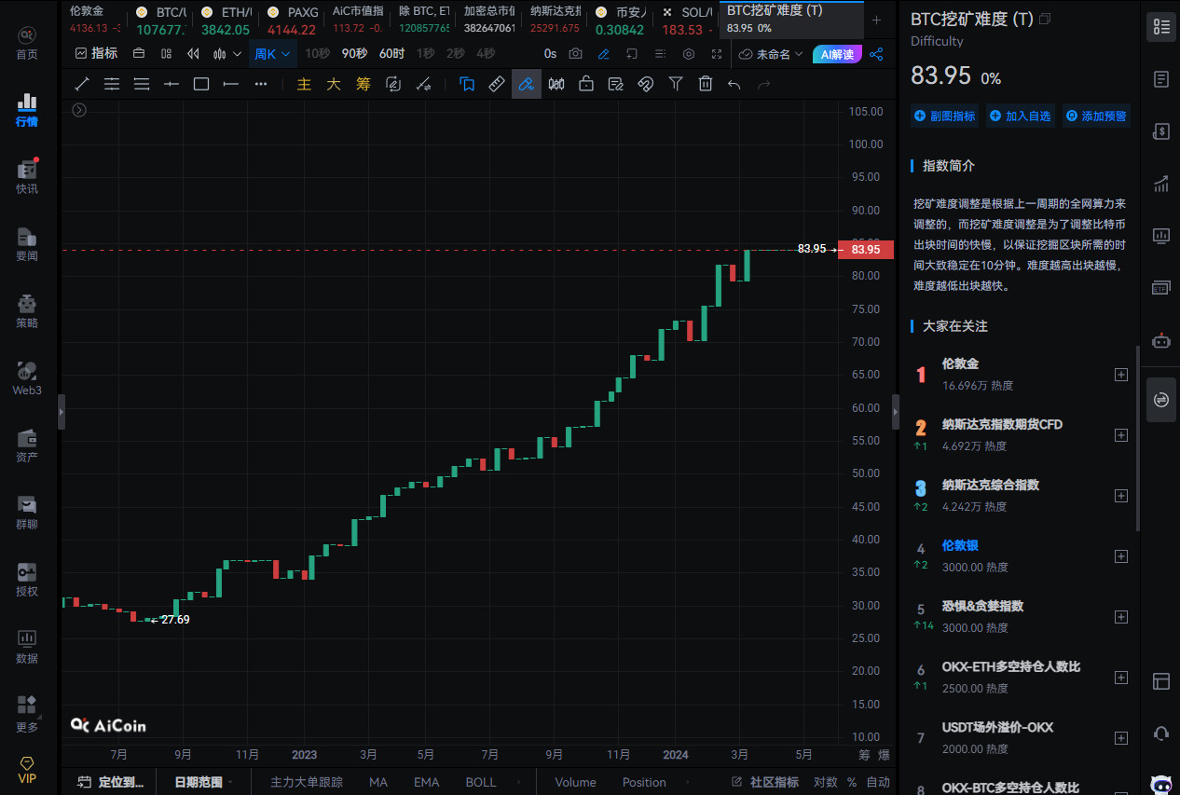Click the 添加预警 button
This screenshot has height=795, width=1180.
[x=1096, y=117]
